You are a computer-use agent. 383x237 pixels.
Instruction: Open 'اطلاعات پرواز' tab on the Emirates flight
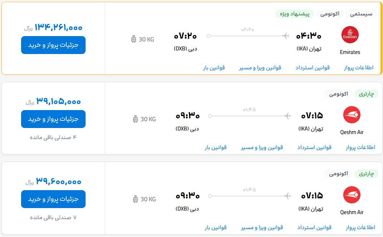click(x=358, y=68)
